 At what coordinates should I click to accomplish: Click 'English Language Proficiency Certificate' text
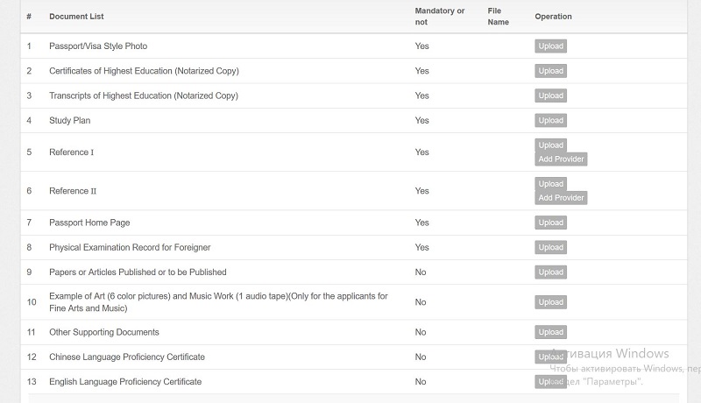coord(125,382)
